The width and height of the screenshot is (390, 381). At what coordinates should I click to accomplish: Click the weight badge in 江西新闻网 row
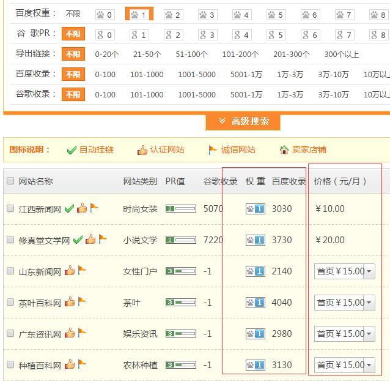click(256, 209)
